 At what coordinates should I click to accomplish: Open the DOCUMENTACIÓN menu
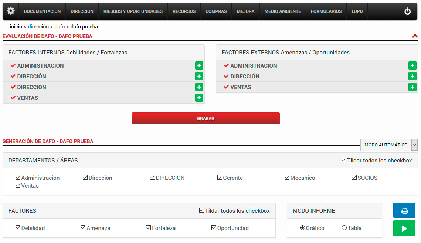(x=42, y=11)
